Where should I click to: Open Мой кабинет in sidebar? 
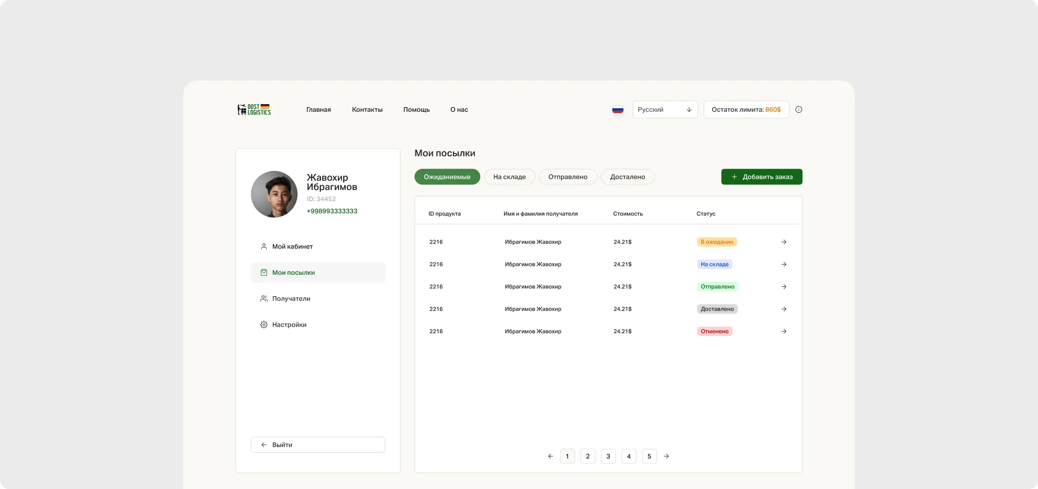pyautogui.click(x=318, y=246)
